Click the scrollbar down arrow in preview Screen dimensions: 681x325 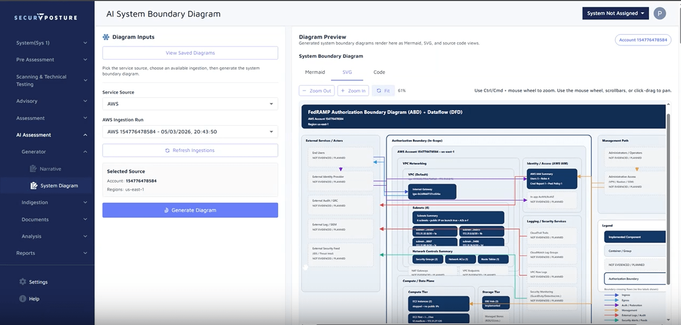click(668, 320)
